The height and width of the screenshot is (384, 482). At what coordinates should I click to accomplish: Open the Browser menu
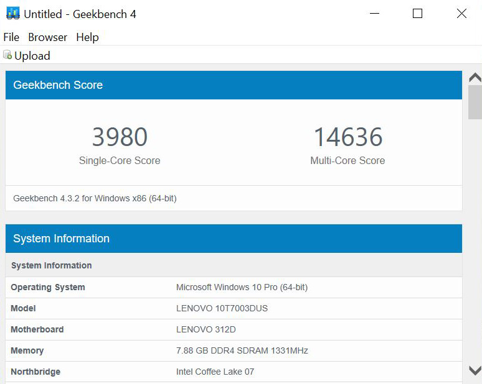pyautogui.click(x=48, y=37)
